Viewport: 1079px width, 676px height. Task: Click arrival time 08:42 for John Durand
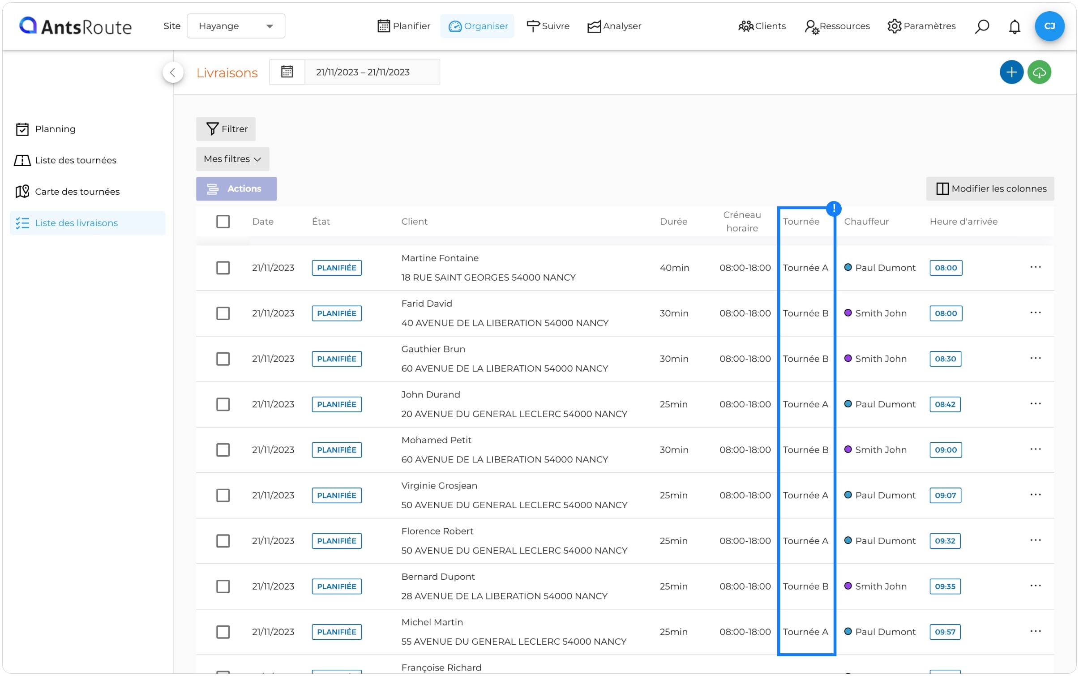point(944,404)
